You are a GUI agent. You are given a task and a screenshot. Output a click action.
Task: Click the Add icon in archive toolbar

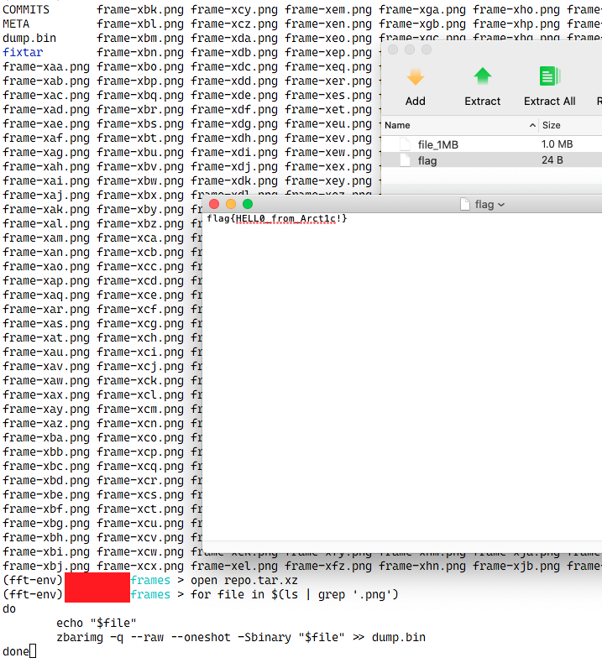point(415,78)
